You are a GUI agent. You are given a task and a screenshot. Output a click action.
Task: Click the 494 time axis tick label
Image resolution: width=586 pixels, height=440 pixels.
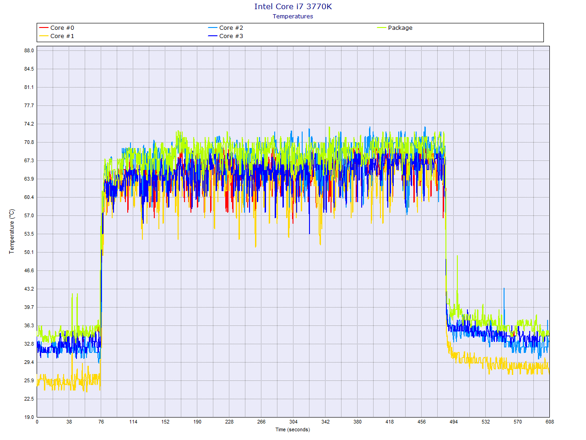[x=454, y=422]
